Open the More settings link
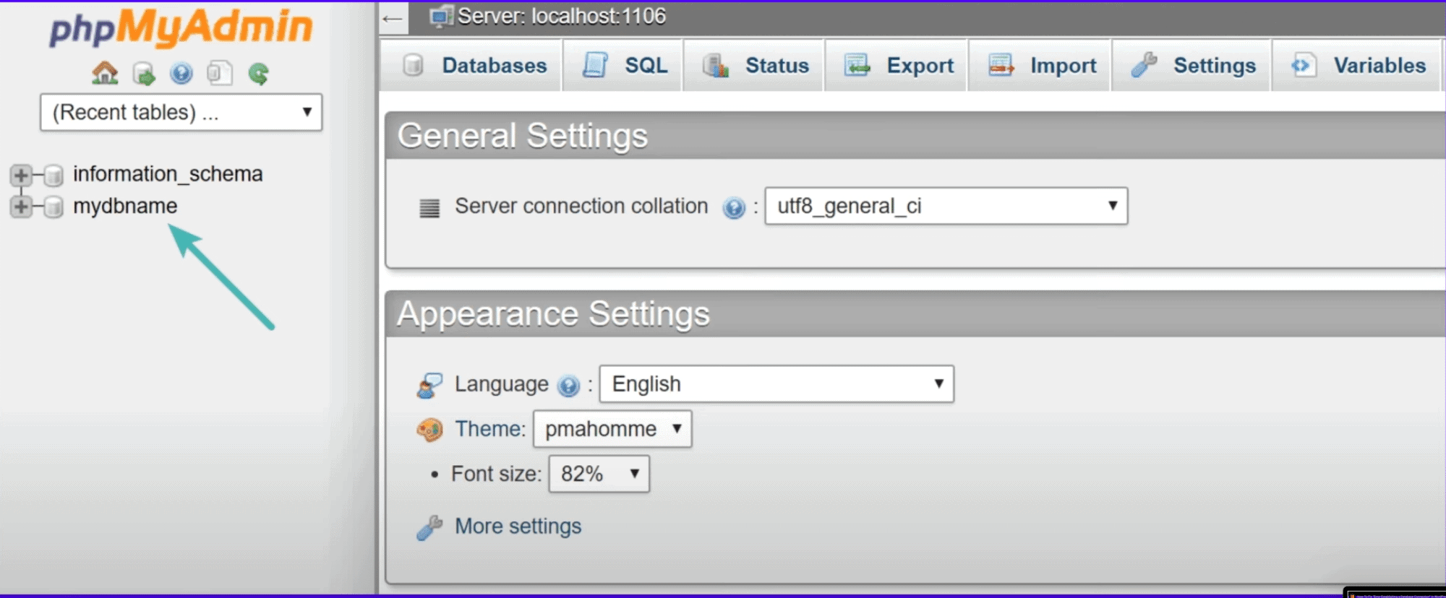1446x598 pixels. point(518,526)
